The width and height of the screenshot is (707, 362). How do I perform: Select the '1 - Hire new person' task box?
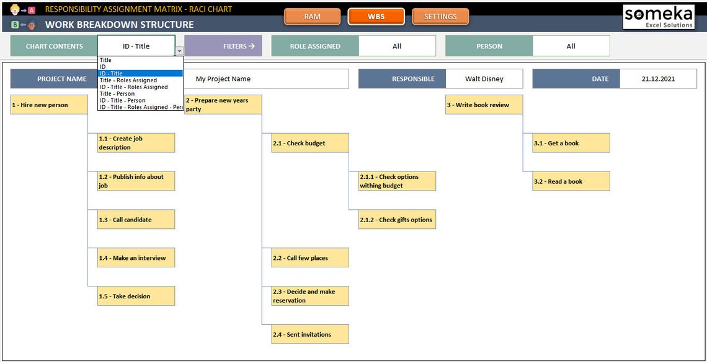(x=48, y=105)
